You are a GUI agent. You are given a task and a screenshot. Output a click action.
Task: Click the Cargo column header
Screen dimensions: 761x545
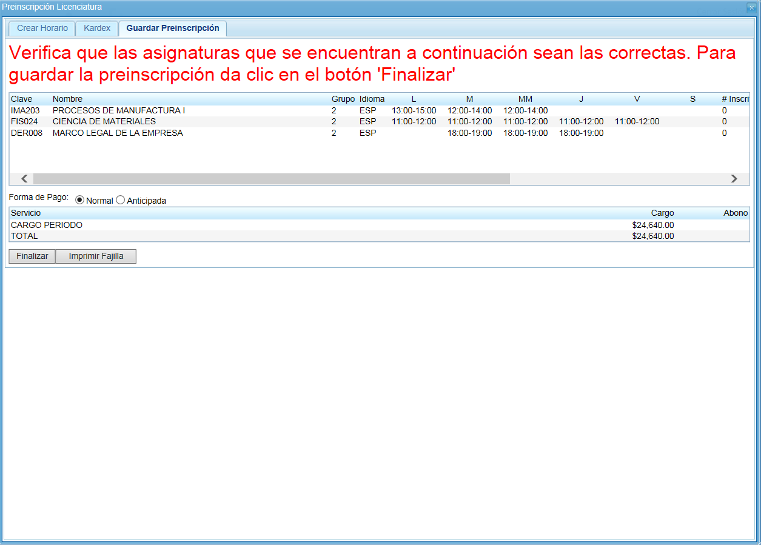pyautogui.click(x=662, y=213)
